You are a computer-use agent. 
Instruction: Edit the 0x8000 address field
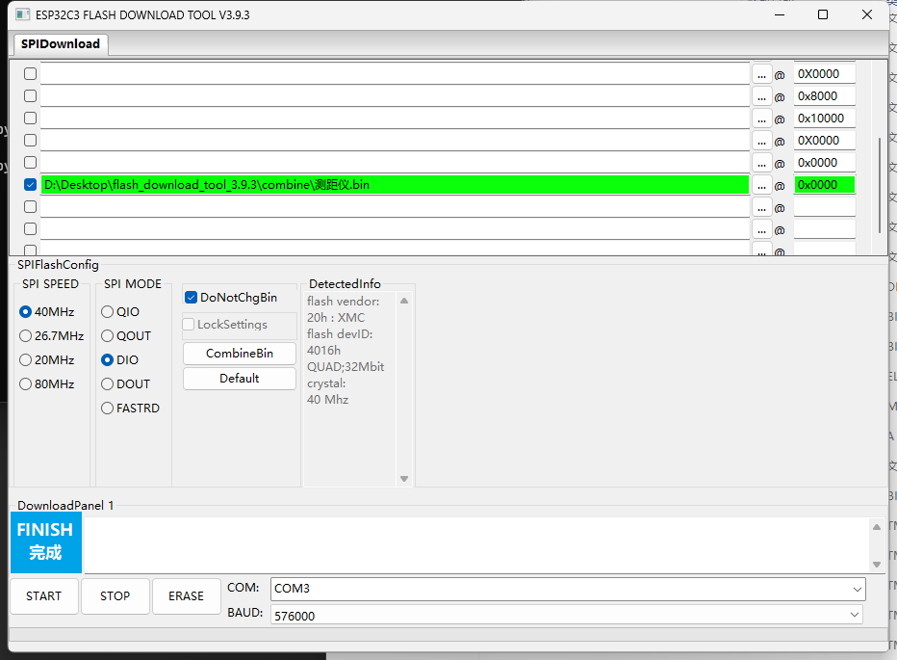(x=825, y=96)
